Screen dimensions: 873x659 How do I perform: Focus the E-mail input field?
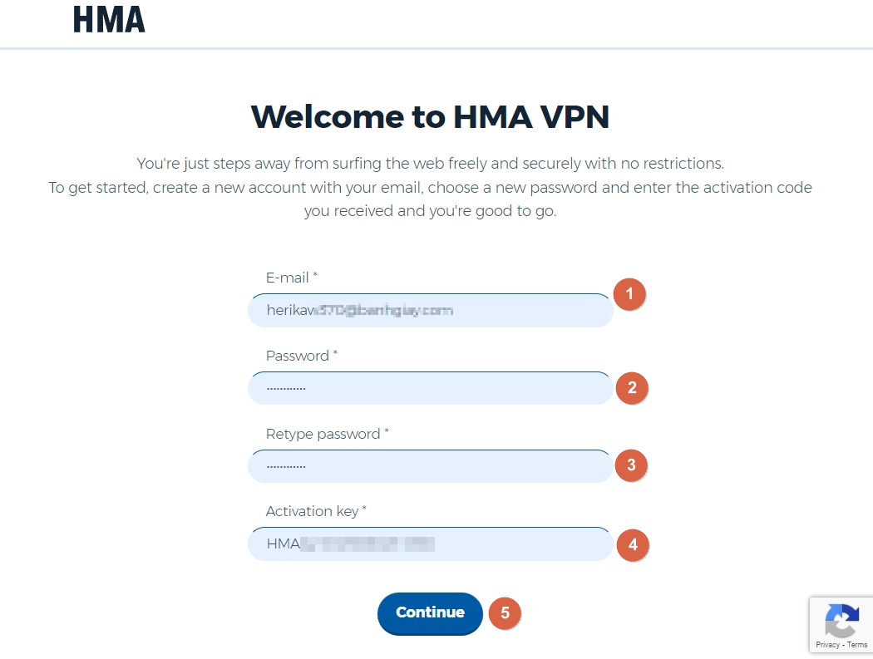(x=430, y=311)
